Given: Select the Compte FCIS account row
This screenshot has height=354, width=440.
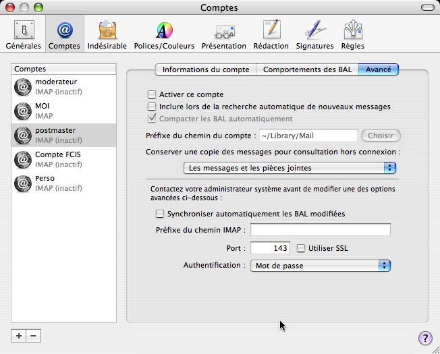Looking at the screenshot, I should (63, 160).
